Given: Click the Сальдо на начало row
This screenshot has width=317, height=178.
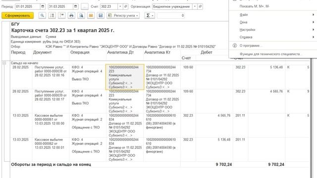Looking at the screenshot, I should (24, 63).
